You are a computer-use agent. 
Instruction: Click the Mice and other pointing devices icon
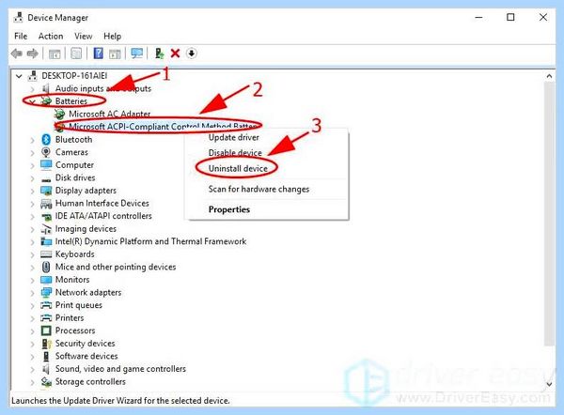click(x=46, y=267)
